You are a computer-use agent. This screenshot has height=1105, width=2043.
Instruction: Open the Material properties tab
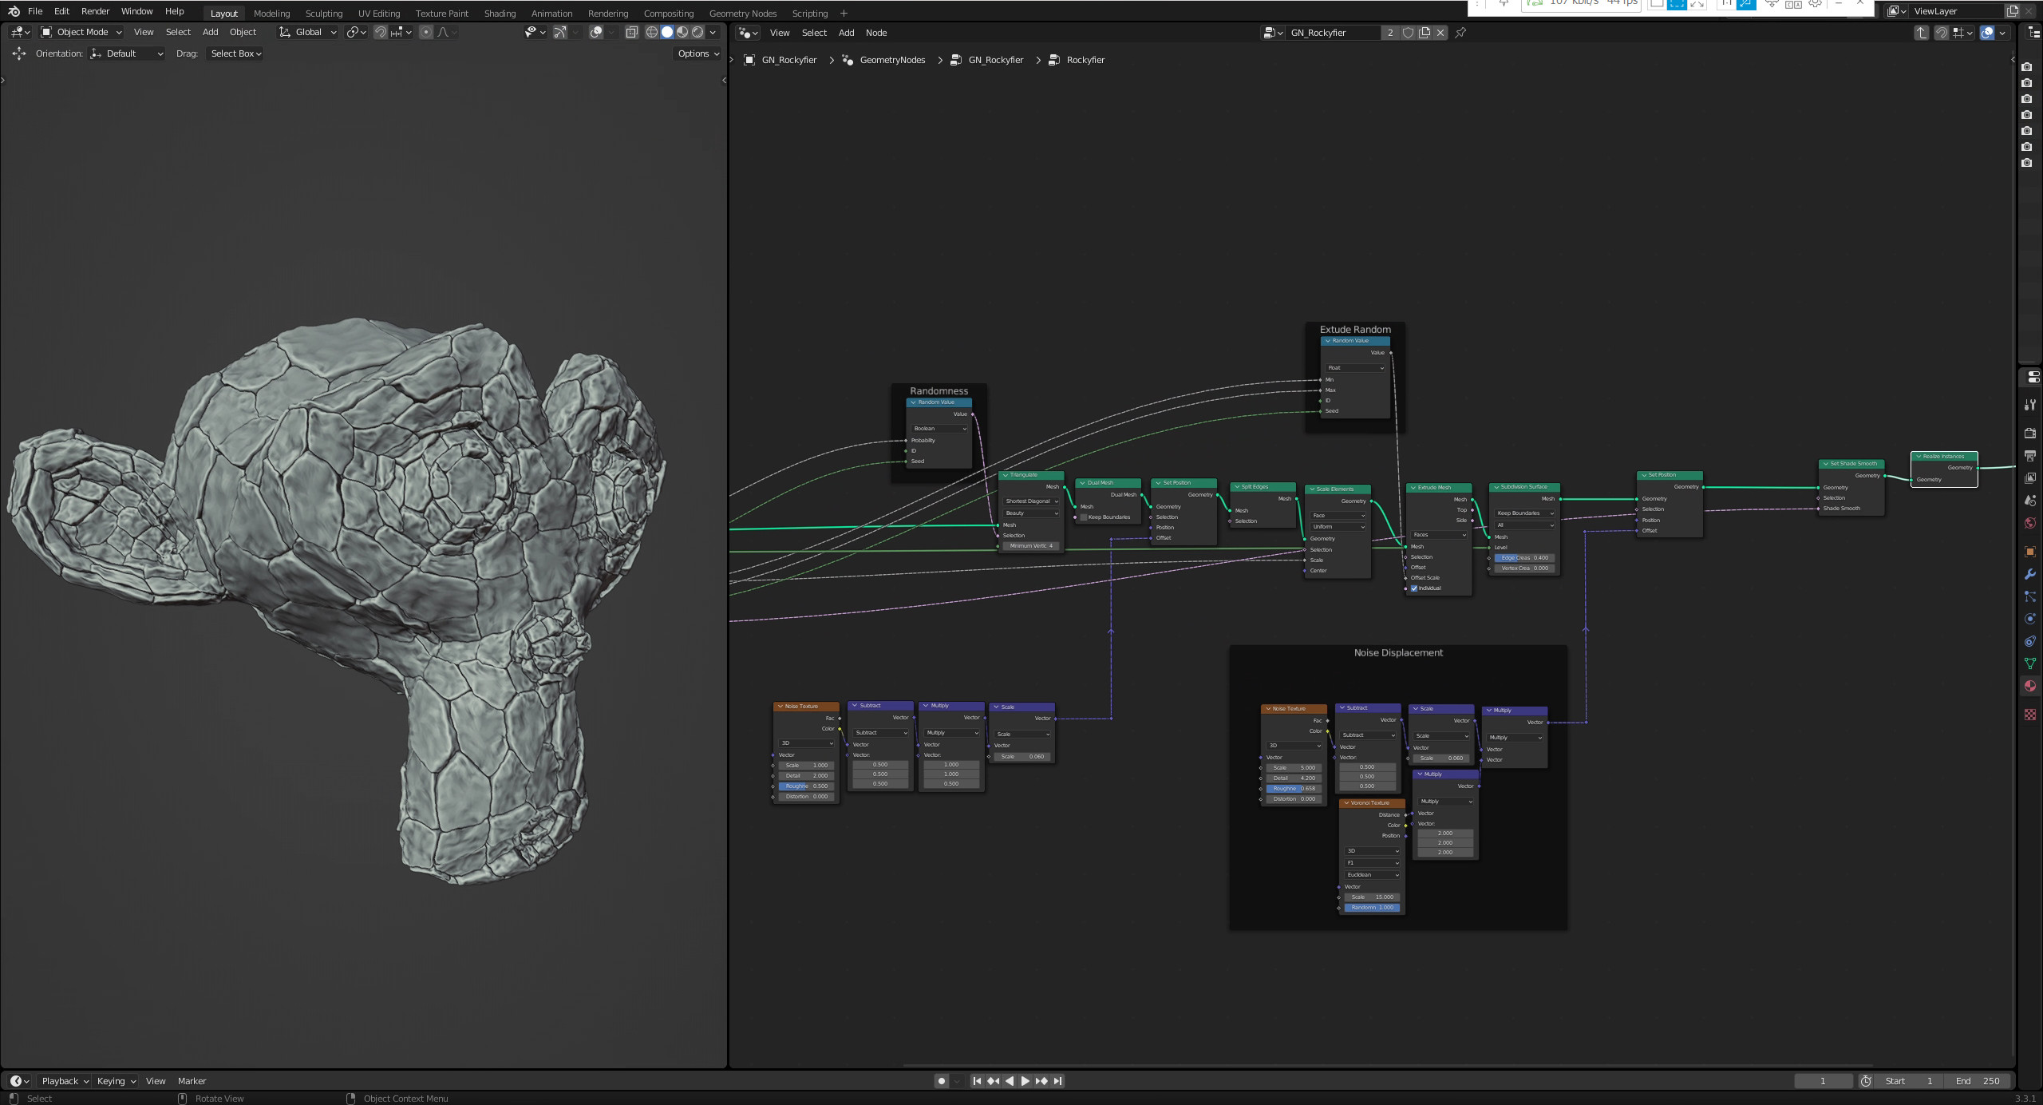(2030, 686)
